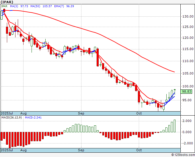Click the MA(50) value 105.57

[x=47, y=6]
